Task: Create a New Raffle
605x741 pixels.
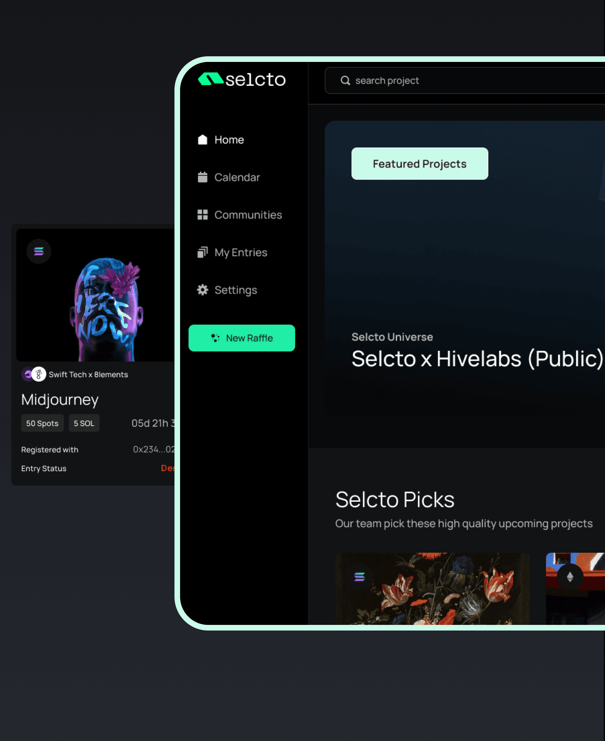Action: 242,338
